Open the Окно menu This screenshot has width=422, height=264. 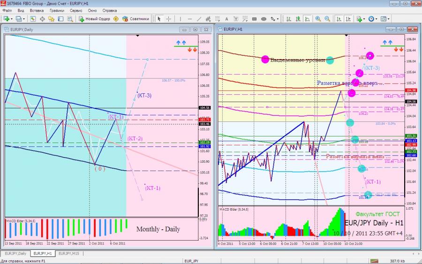[92, 10]
